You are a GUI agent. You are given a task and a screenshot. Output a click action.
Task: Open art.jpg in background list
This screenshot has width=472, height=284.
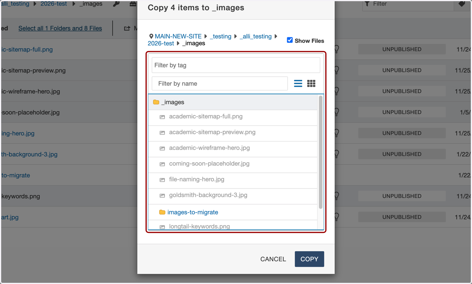(x=10, y=217)
